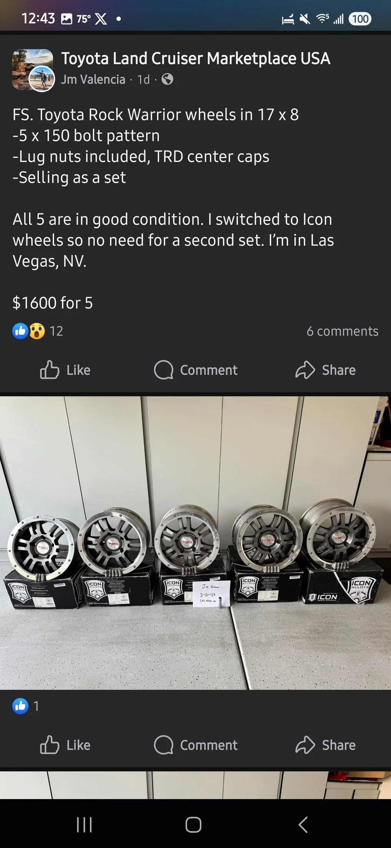This screenshot has width=391, height=848.
Task: Open the recent apps navigation button
Action: pos(84,824)
